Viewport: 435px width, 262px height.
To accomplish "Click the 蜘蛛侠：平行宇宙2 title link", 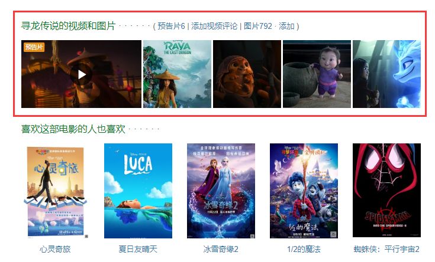I will tap(386, 249).
